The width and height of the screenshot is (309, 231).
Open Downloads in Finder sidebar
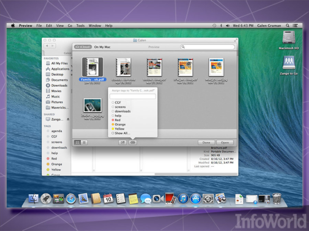[x=57, y=85]
